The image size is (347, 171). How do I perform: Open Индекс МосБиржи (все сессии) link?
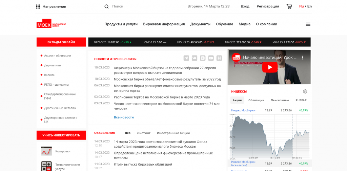pyautogui.click(x=243, y=164)
